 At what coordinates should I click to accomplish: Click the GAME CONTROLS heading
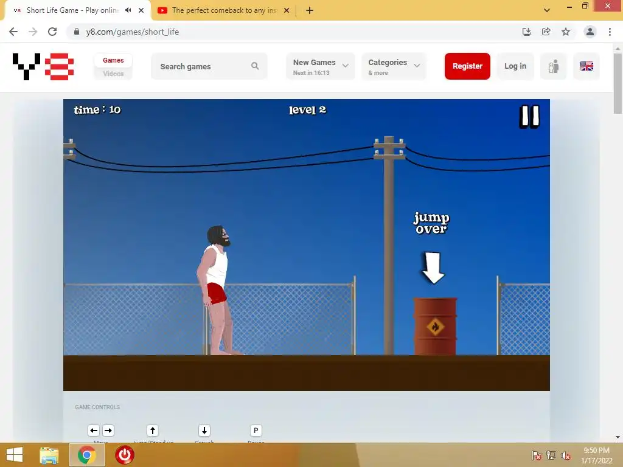[97, 407]
